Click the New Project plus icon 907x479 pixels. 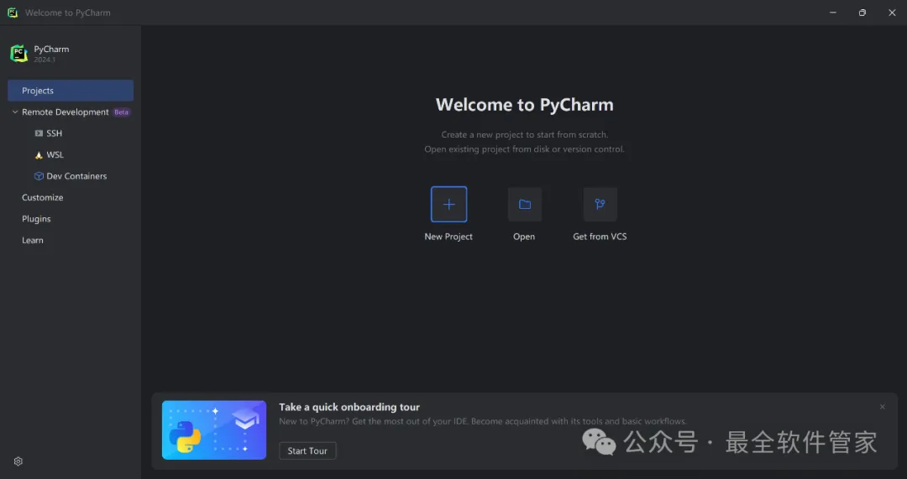(448, 204)
